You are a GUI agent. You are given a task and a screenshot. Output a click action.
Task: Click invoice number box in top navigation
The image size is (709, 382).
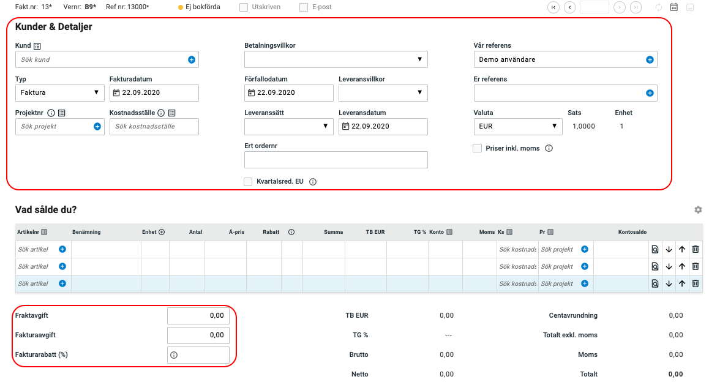pyautogui.click(x=594, y=7)
